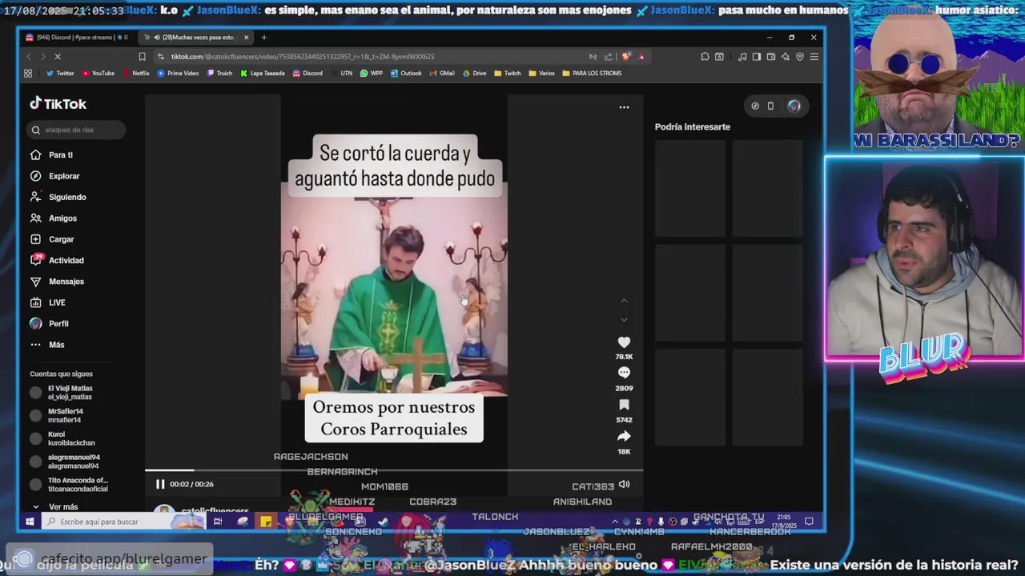
Task: Open the browser hamburger menu
Action: pos(814,57)
